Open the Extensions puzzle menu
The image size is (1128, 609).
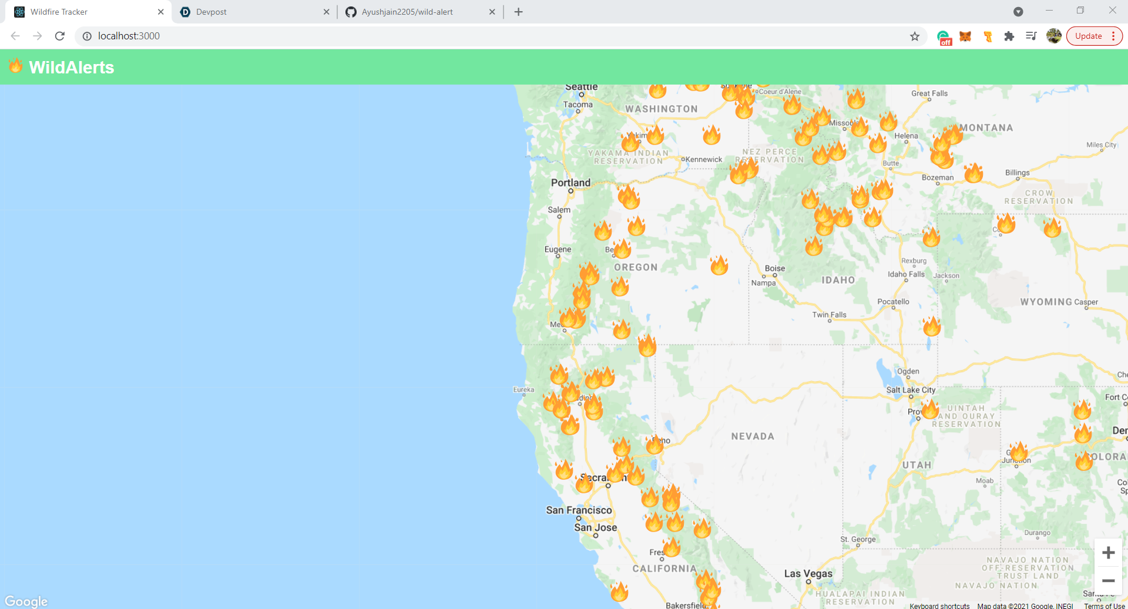(1009, 36)
